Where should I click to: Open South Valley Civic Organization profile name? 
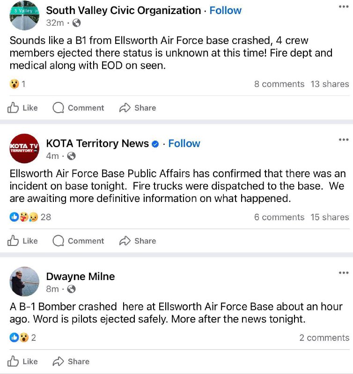(x=123, y=10)
